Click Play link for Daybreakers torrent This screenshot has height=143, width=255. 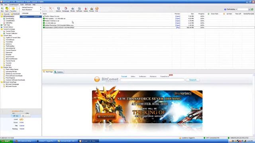click(x=178, y=27)
